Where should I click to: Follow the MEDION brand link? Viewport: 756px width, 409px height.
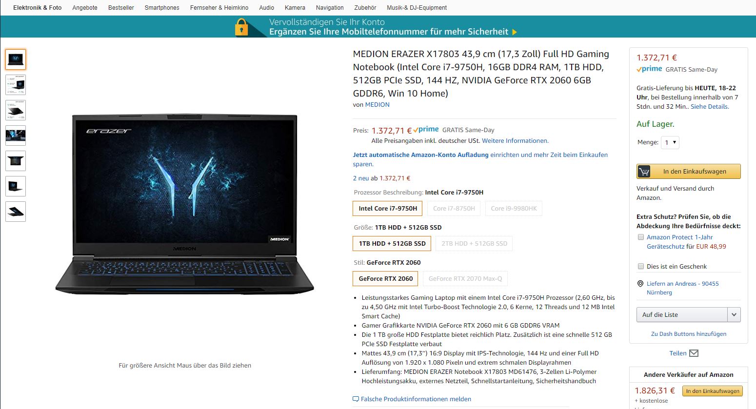point(378,105)
